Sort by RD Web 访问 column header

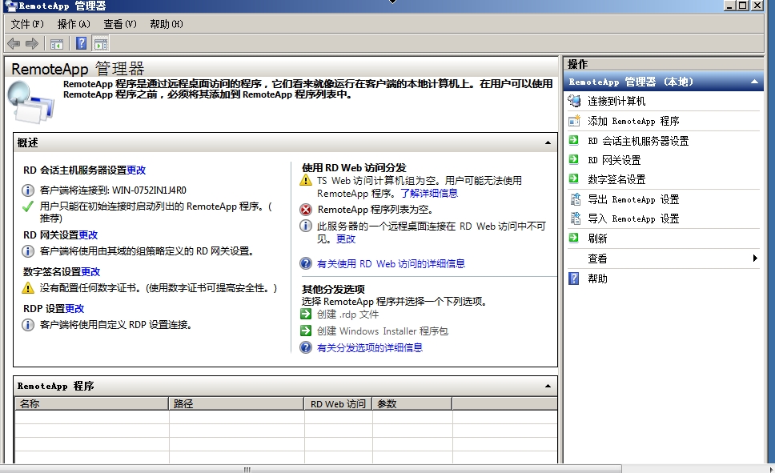[x=338, y=404]
